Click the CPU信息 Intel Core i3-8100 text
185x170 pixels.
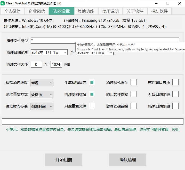(x=85, y=27)
